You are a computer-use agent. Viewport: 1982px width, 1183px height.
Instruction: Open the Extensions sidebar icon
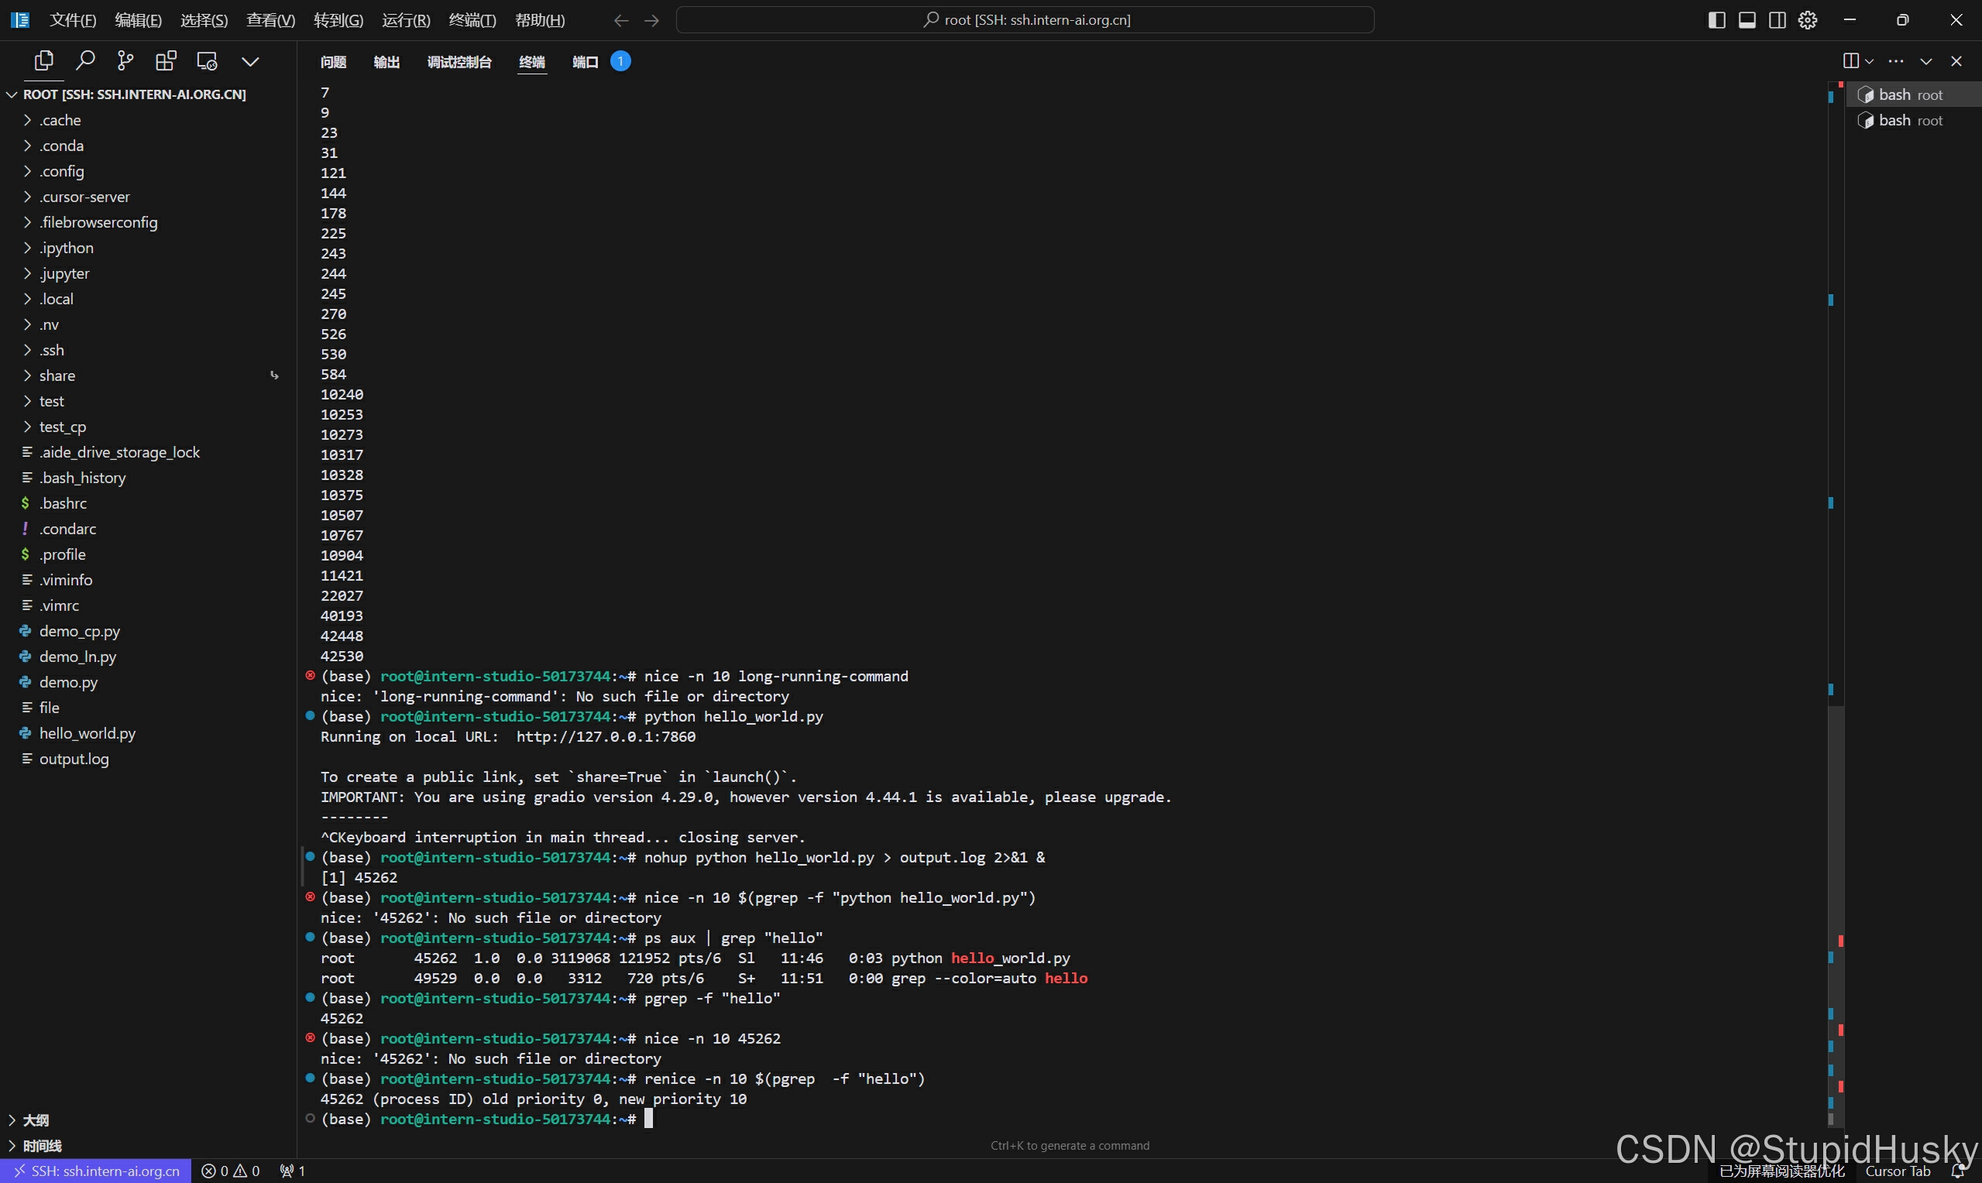click(166, 60)
